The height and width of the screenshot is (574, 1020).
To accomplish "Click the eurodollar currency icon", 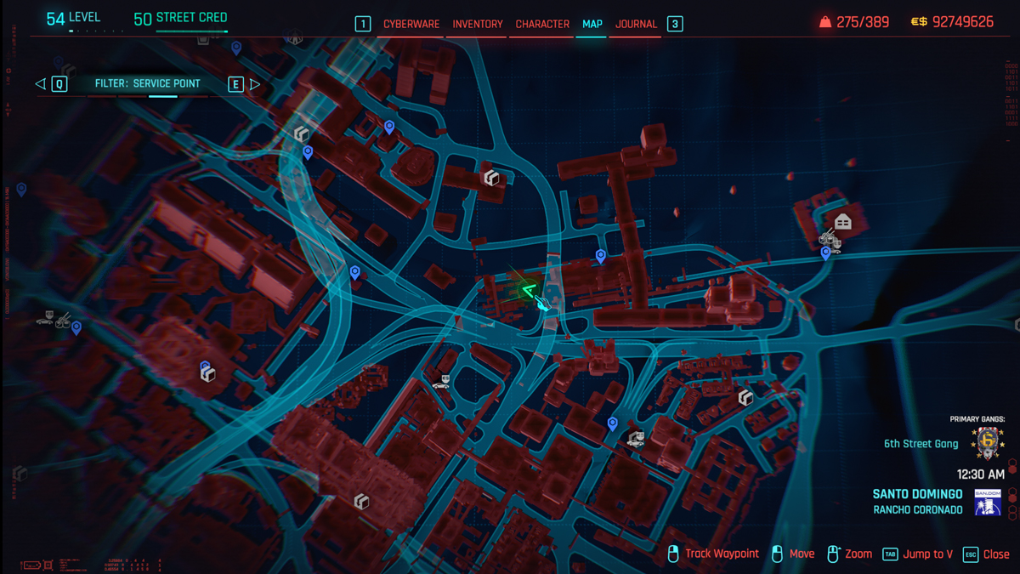I will coord(918,22).
